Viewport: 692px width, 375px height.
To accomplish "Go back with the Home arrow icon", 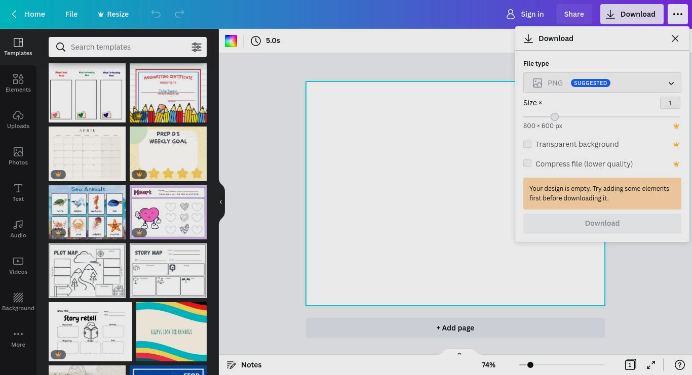I will pyautogui.click(x=15, y=14).
